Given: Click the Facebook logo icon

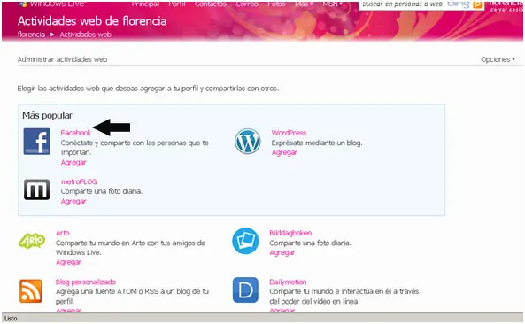Looking at the screenshot, I should 37,142.
